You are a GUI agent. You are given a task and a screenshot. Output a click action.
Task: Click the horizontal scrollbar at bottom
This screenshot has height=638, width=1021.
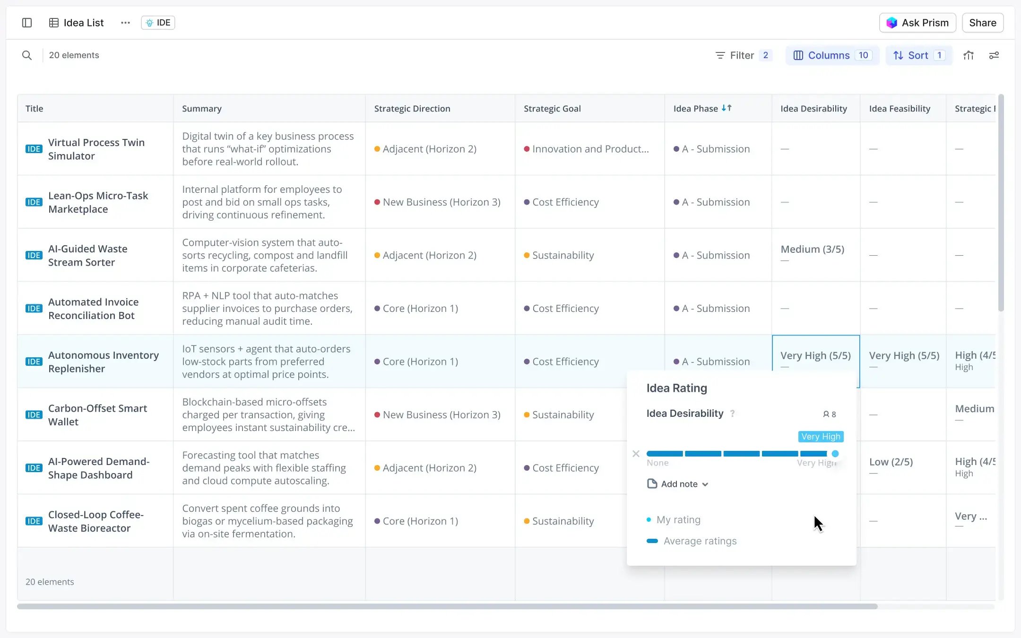coord(447,606)
